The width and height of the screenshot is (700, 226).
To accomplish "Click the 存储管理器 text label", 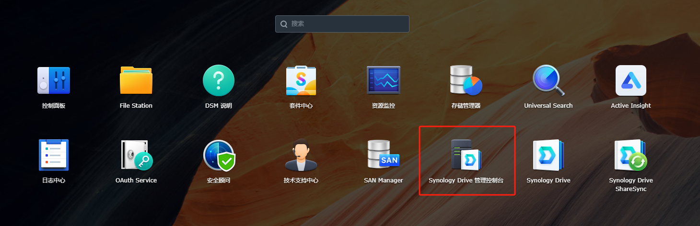I will (466, 106).
